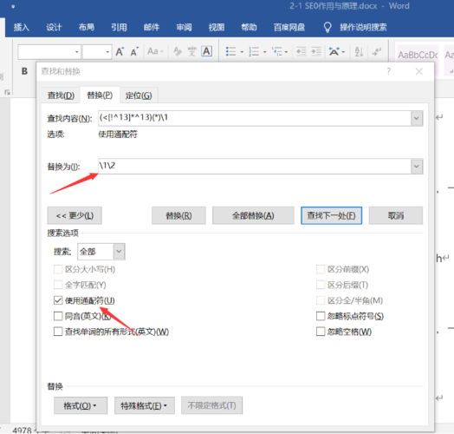
Task: Toggle 区分前缀(X) checkbox
Action: [x=321, y=269]
